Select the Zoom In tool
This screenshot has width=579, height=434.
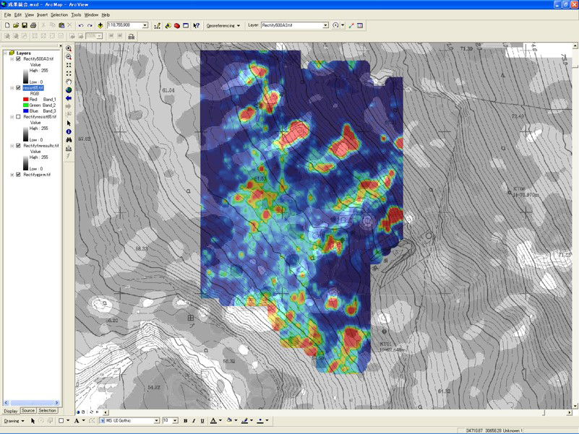click(69, 48)
